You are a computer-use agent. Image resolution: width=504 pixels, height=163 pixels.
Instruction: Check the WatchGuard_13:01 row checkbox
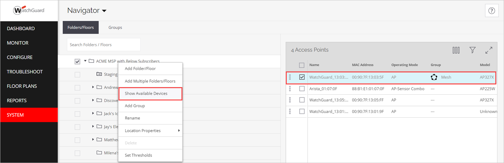302,112
